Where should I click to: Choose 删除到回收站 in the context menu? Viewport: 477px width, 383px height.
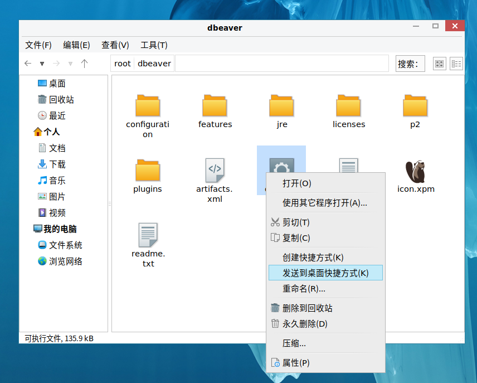325,308
